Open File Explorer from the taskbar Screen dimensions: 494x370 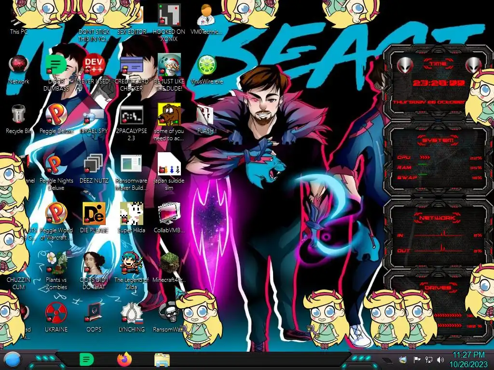pos(162,360)
